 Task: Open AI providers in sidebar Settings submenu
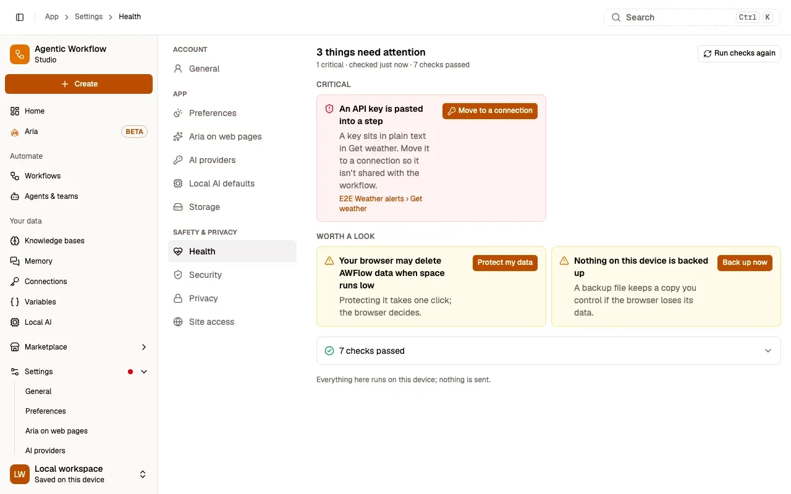(45, 451)
